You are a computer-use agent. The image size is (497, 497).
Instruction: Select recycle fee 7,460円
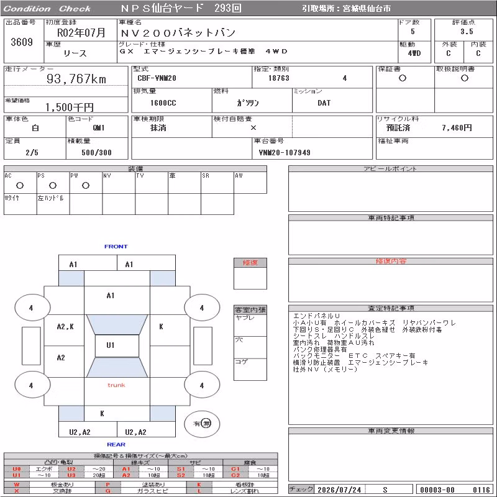pos(457,128)
